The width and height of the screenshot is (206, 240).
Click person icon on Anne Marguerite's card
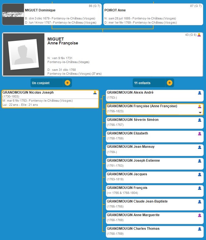tap(199, 215)
